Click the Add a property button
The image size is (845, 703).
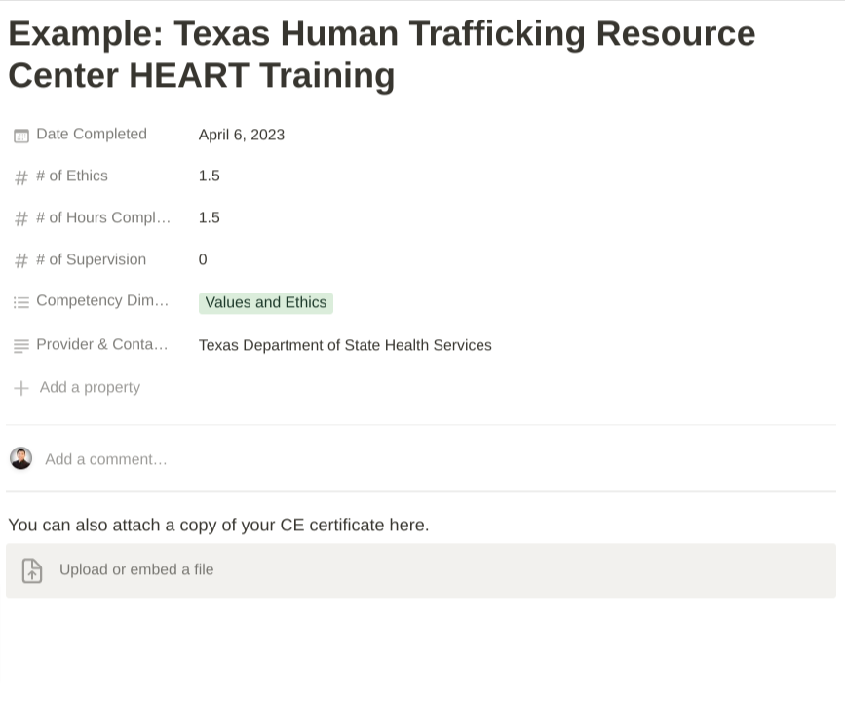(90, 388)
